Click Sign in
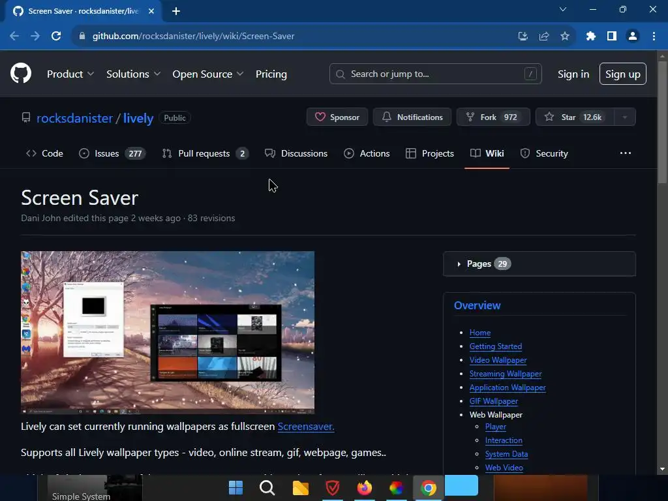The height and width of the screenshot is (501, 668). (573, 74)
